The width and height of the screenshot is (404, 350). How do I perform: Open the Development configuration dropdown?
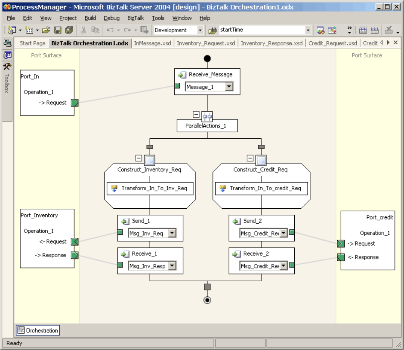pyautogui.click(x=200, y=30)
